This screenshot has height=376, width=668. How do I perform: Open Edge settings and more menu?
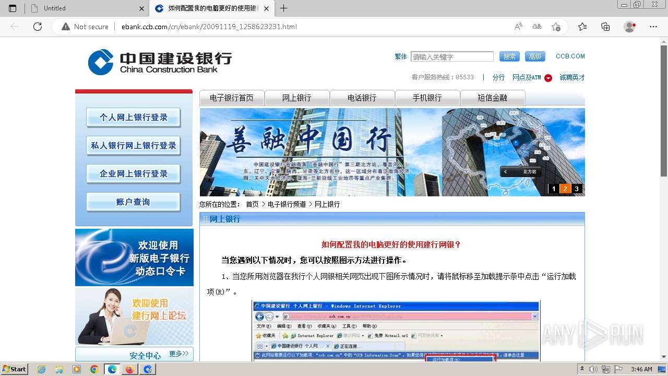653,27
